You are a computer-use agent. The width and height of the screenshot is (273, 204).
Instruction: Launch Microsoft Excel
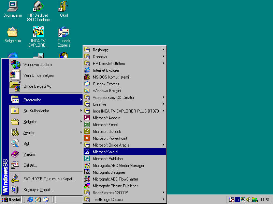pos(125,124)
